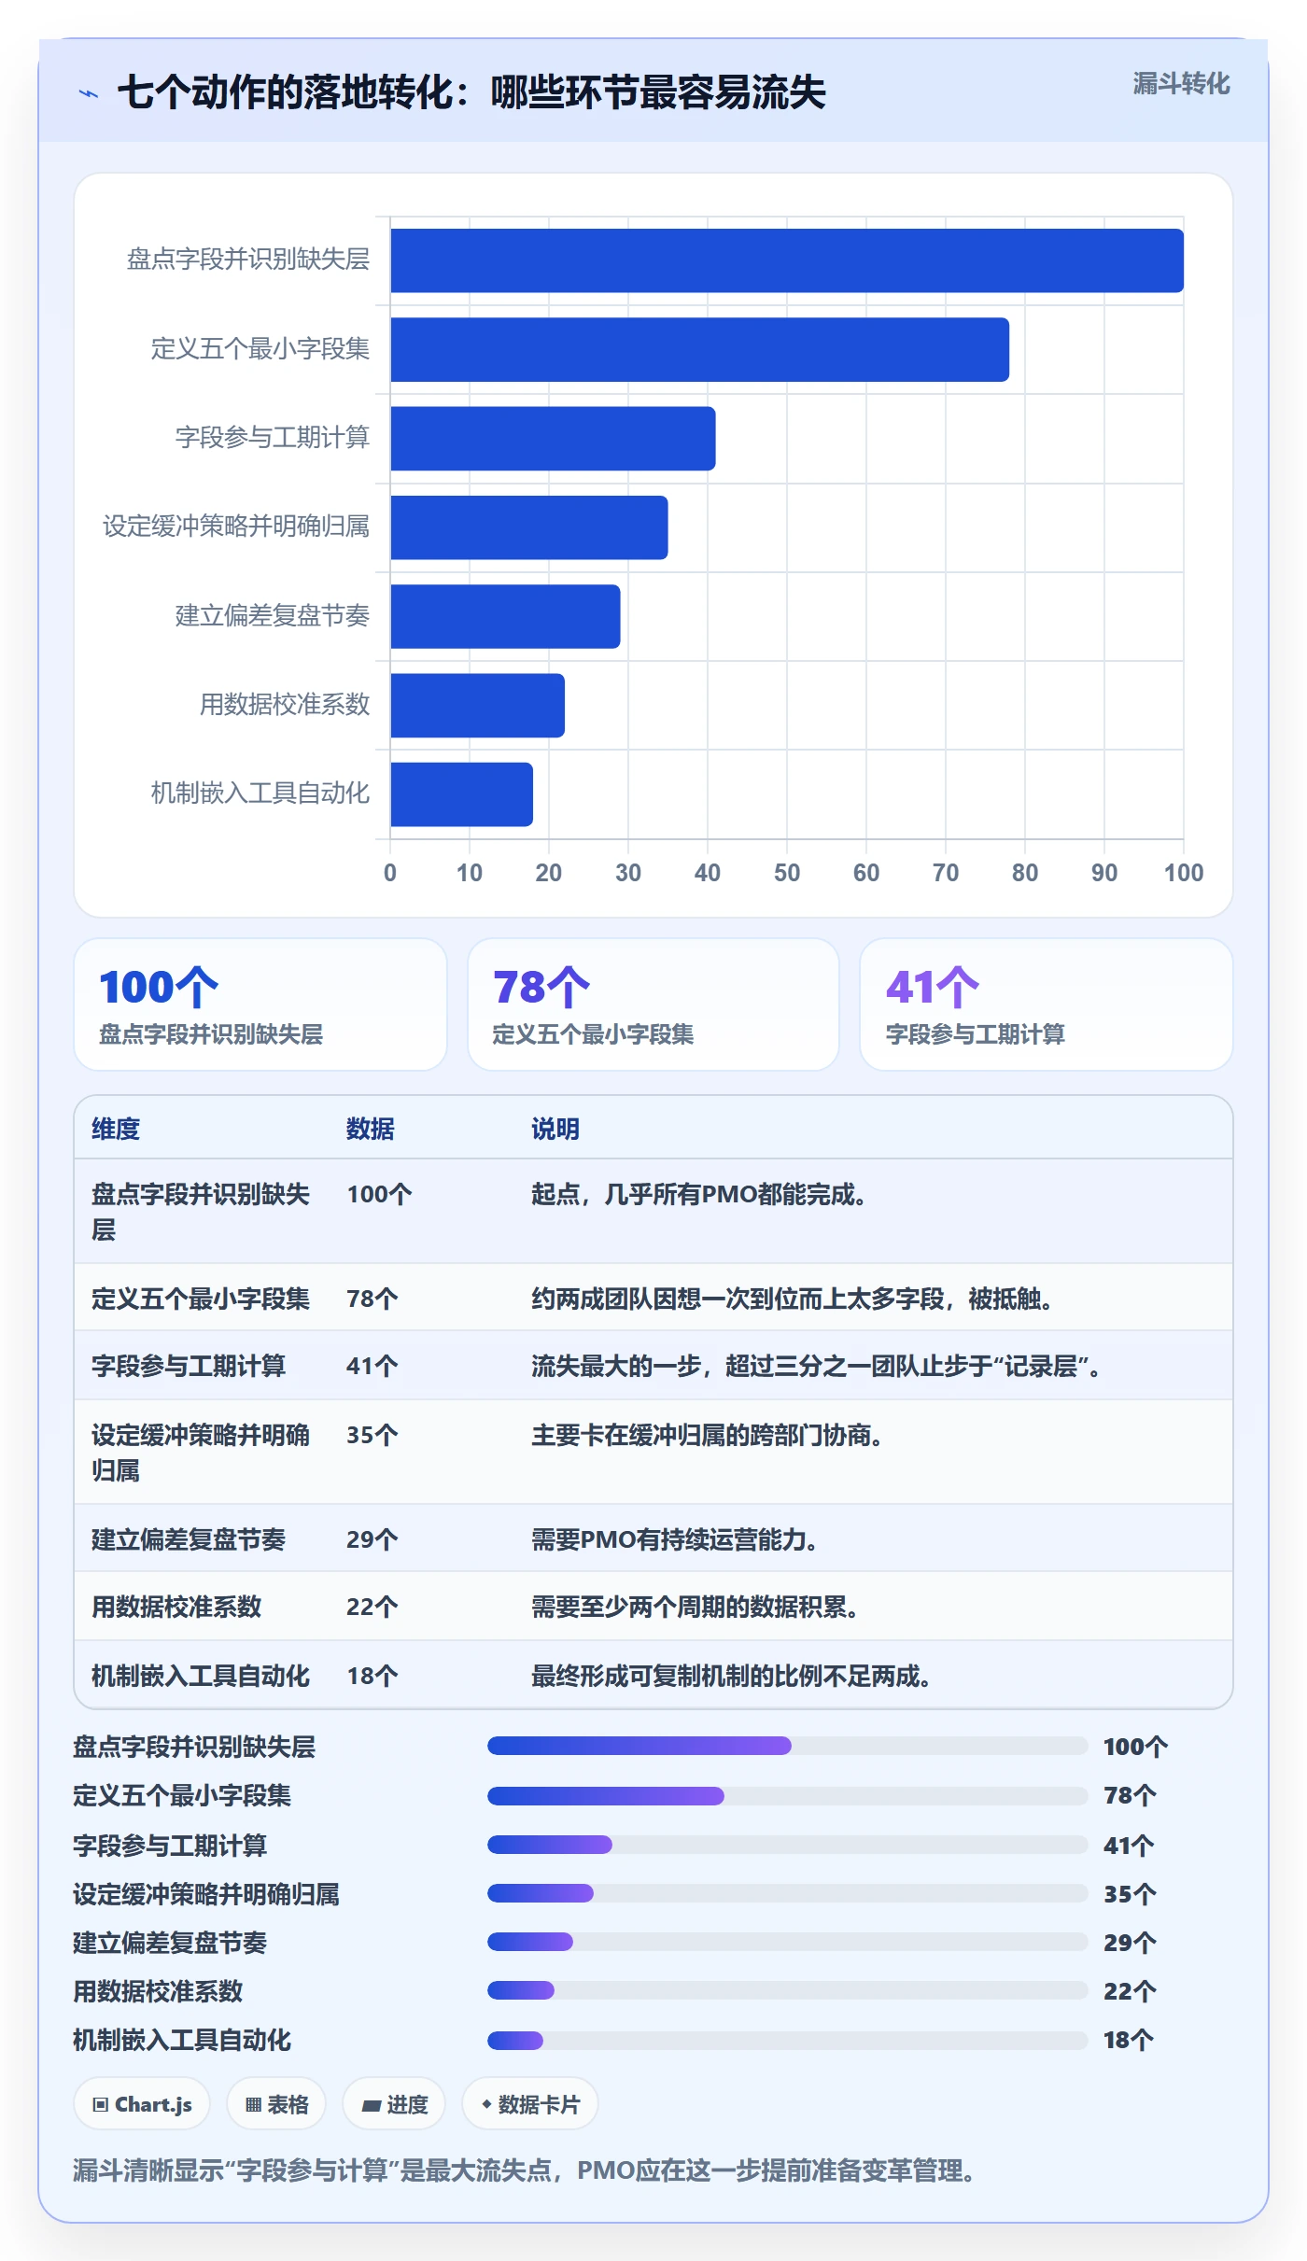The width and height of the screenshot is (1307, 2261).
Task: Click table cell 18个
Action: tap(372, 1676)
